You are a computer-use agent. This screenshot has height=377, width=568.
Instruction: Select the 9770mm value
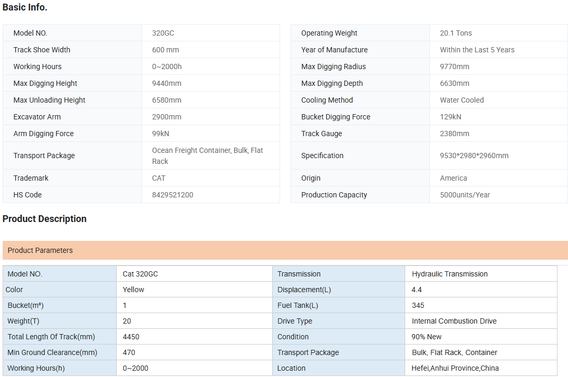pyautogui.click(x=454, y=66)
